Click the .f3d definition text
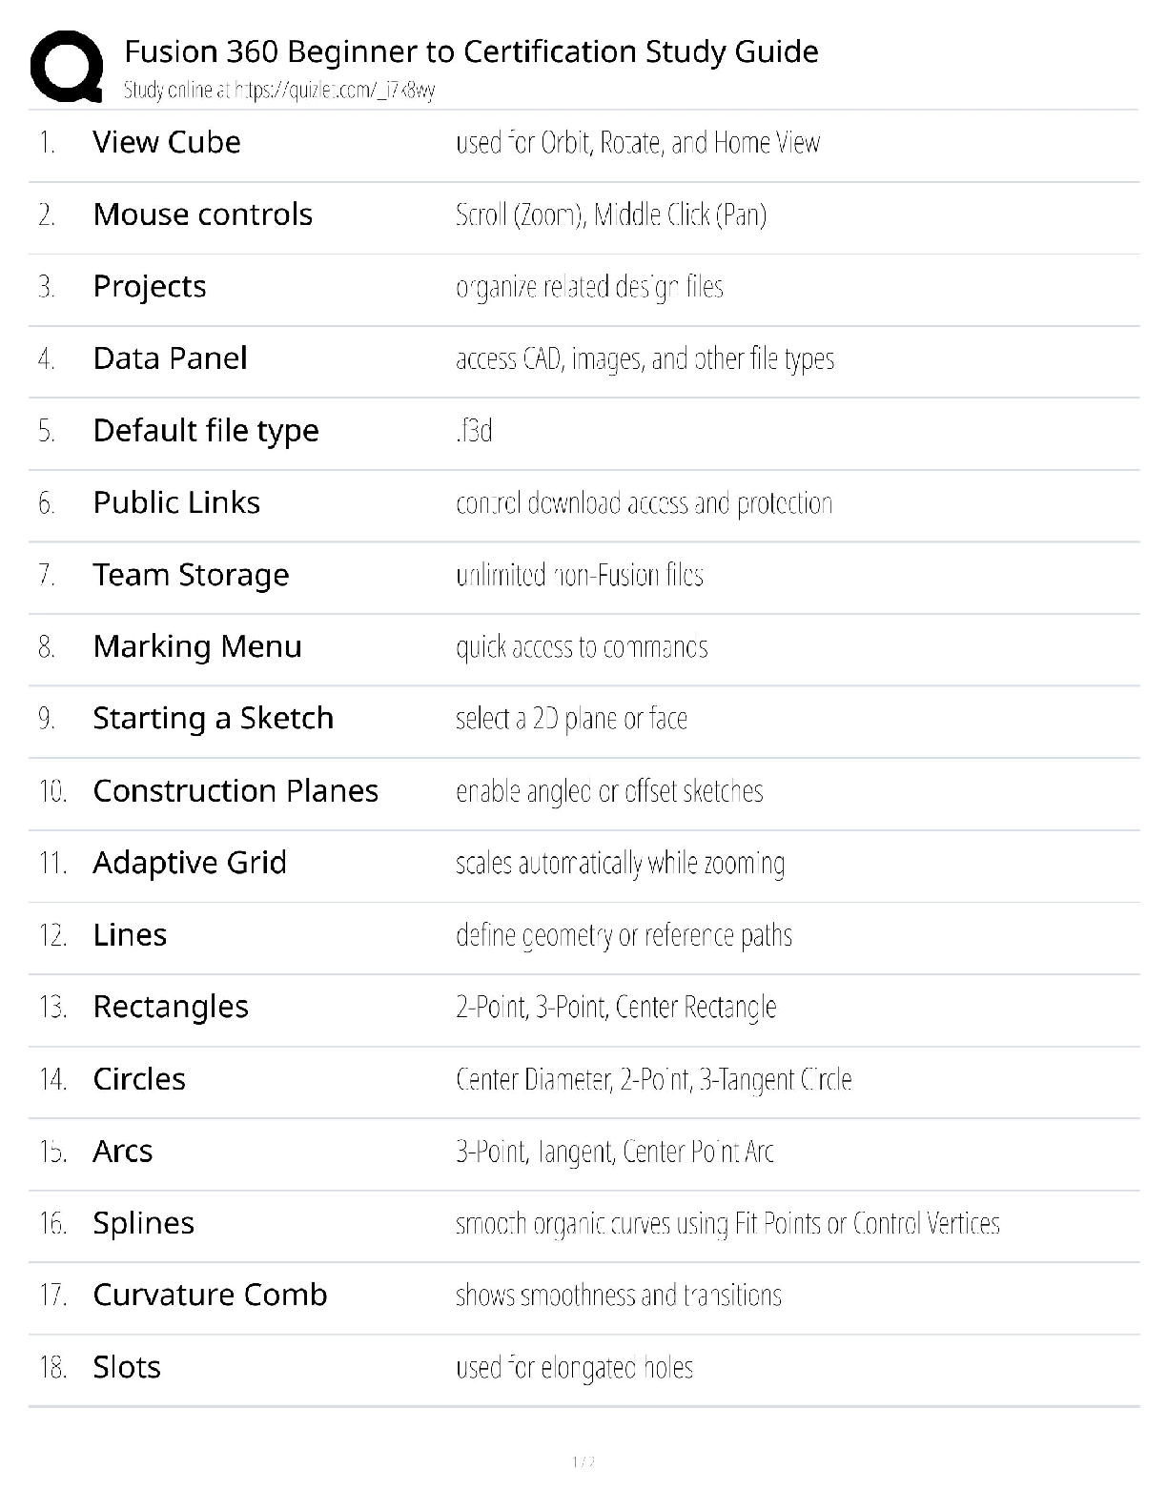Image resolution: width=1167 pixels, height=1510 pixels. pos(474,431)
